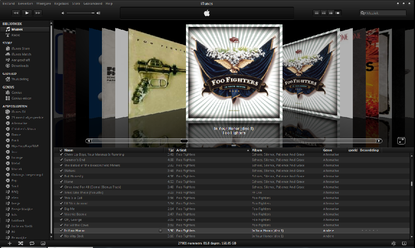Toggle repeat mode
The height and width of the screenshot is (248, 415).
point(32,243)
